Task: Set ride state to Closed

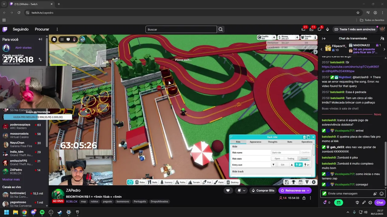Action: point(304,159)
